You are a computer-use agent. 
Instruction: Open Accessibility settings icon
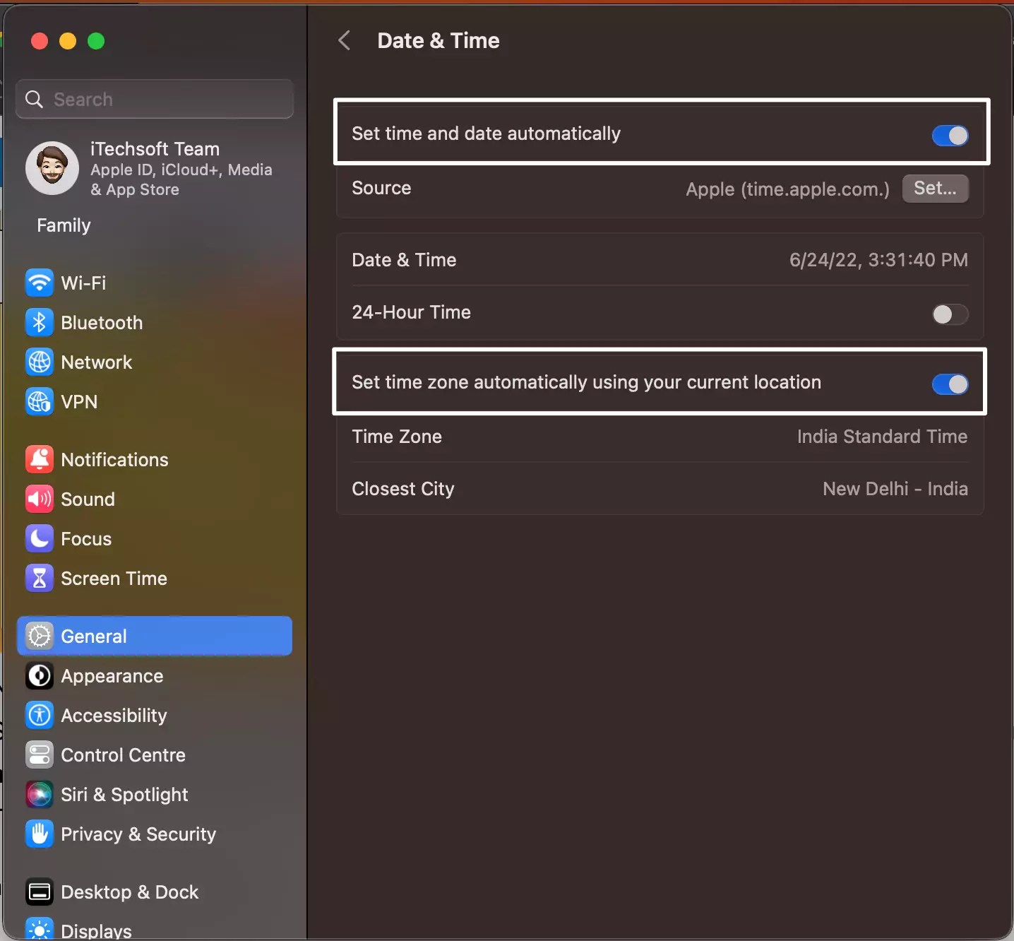pos(39,715)
